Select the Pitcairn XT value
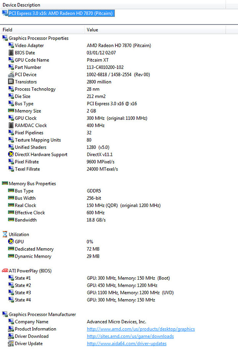This screenshot has height=352, width=238. 98,60
